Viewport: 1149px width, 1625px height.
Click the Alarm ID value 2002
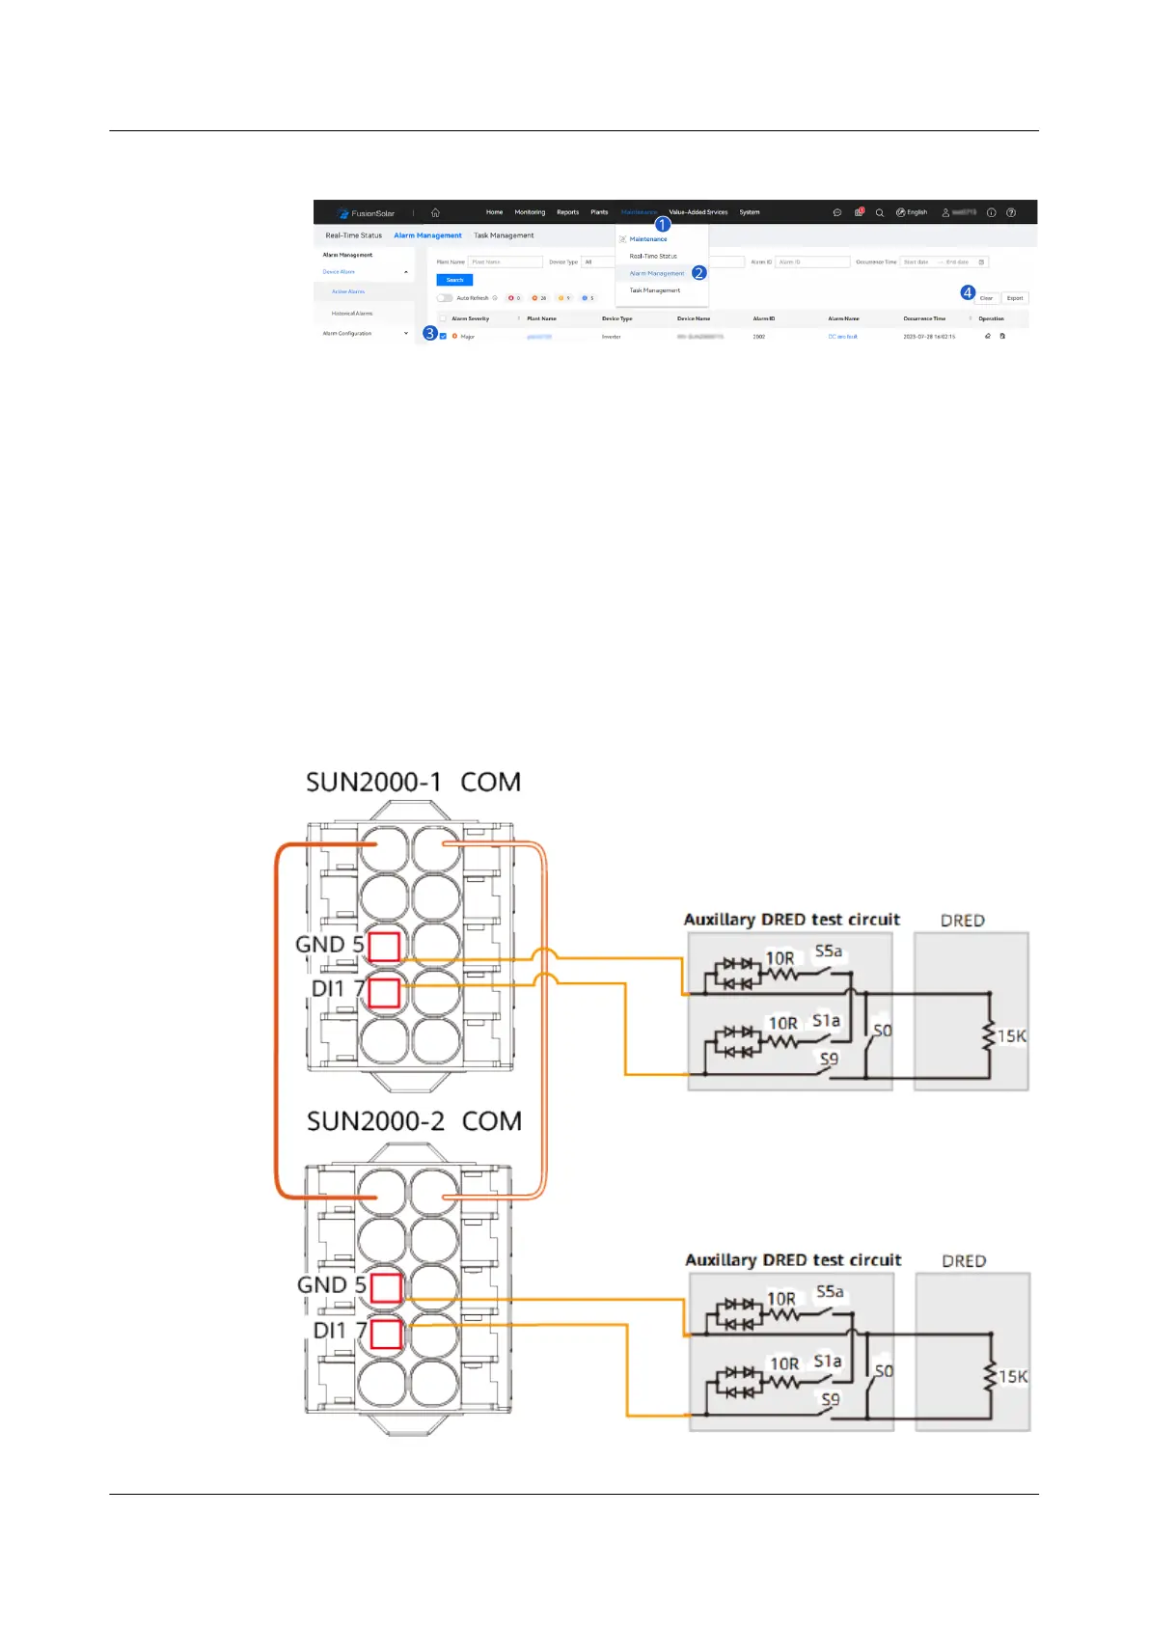[x=759, y=337]
